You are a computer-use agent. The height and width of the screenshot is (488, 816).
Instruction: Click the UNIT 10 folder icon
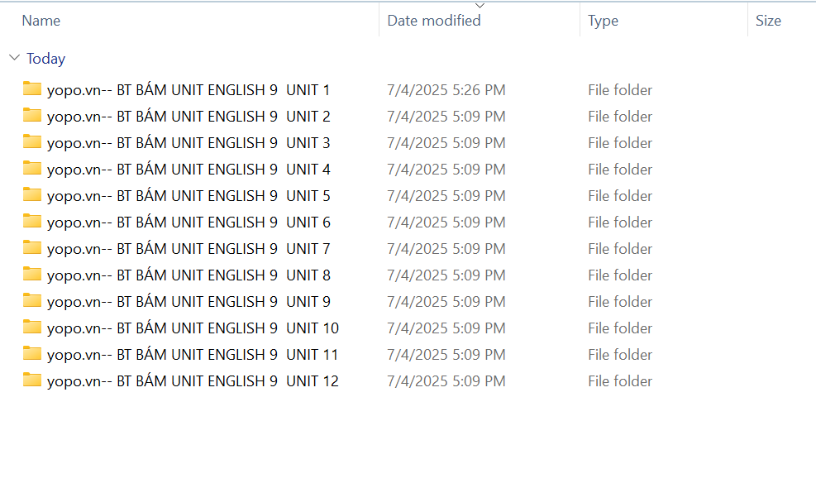click(x=32, y=328)
